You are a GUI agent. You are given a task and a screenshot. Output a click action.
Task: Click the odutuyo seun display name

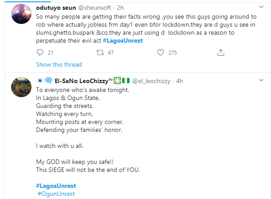tap(55, 7)
